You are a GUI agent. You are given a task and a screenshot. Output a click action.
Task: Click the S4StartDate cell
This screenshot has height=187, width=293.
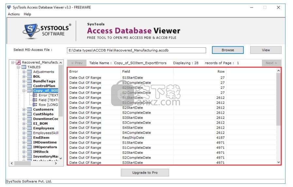(x=133, y=128)
